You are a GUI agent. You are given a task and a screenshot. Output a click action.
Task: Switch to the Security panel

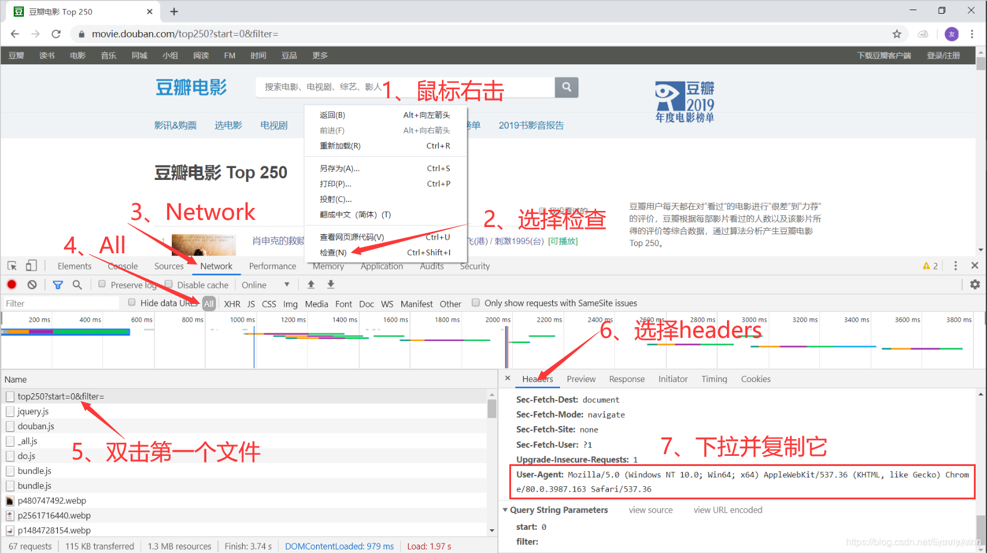[475, 266]
